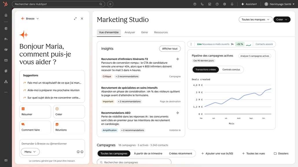The height and width of the screenshot is (167, 298).
Task: Switch to À partir de ce trimestre view
Action: (x=148, y=153)
